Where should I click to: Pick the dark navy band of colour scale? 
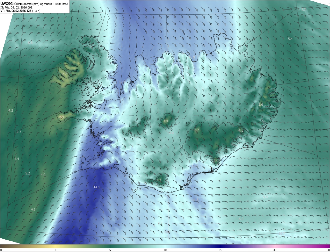[x=220, y=246]
